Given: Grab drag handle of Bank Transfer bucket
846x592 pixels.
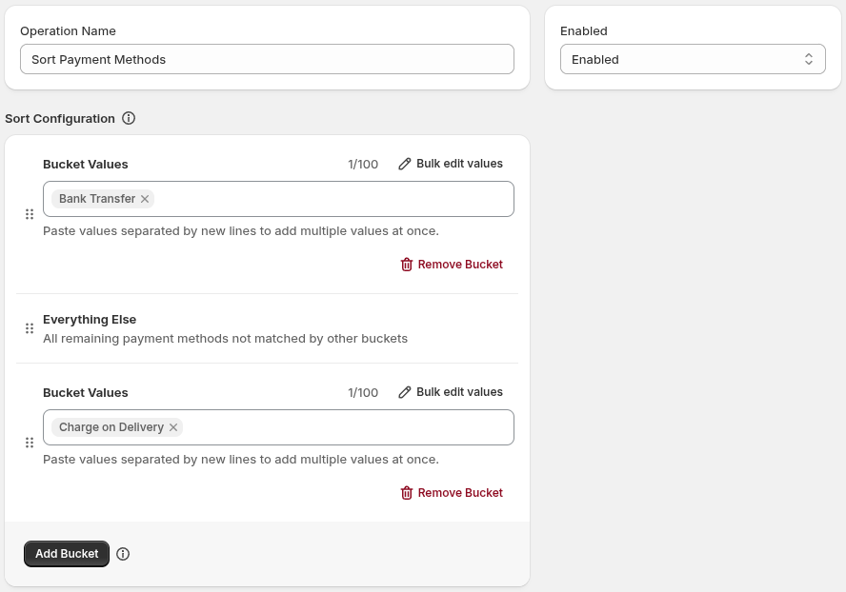Looking at the screenshot, I should pyautogui.click(x=30, y=214).
